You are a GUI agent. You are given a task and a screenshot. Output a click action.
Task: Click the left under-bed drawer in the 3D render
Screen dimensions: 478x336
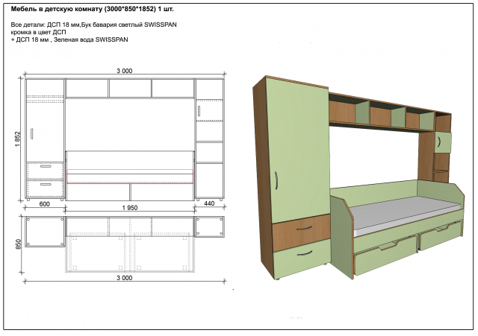[385, 254]
